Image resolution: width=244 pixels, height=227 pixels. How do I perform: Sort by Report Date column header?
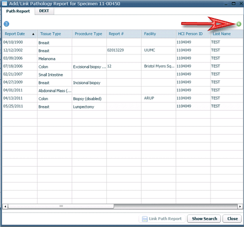[20, 34]
